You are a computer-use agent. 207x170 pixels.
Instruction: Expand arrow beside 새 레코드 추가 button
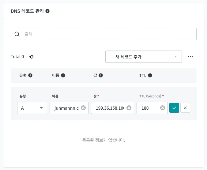point(176,57)
